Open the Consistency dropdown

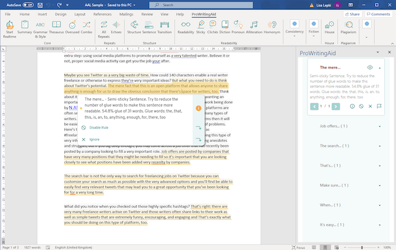295,29
